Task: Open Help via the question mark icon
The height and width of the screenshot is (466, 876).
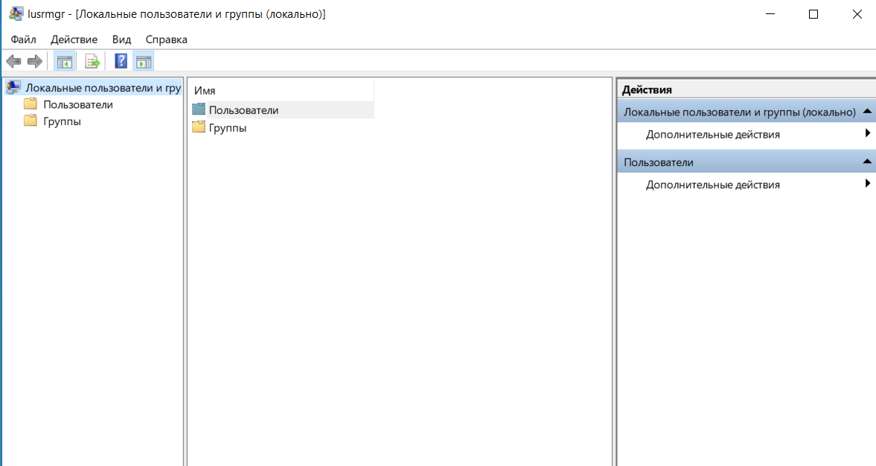Action: click(121, 61)
